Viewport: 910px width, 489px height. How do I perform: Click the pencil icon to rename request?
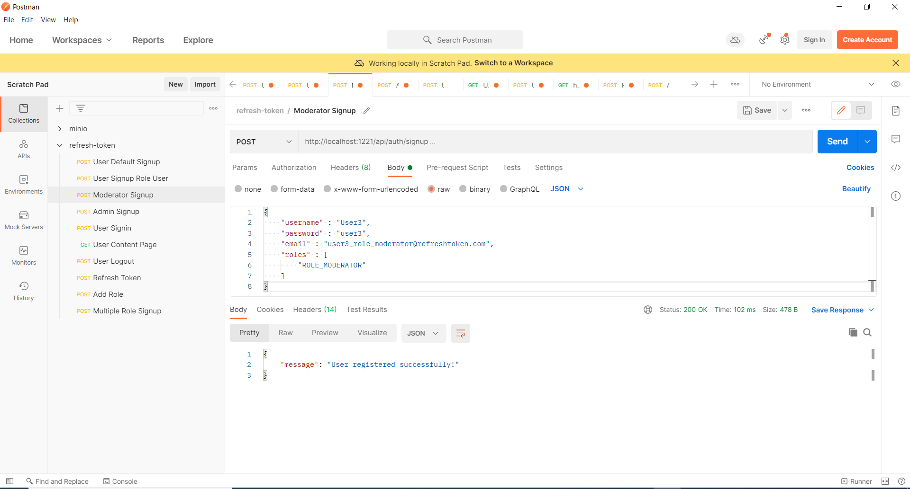pyautogui.click(x=366, y=111)
